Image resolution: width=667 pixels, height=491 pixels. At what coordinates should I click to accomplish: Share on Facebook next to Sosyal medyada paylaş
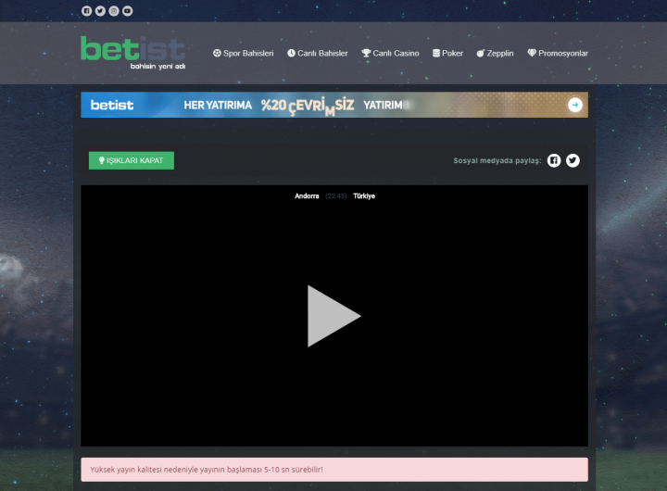[554, 160]
